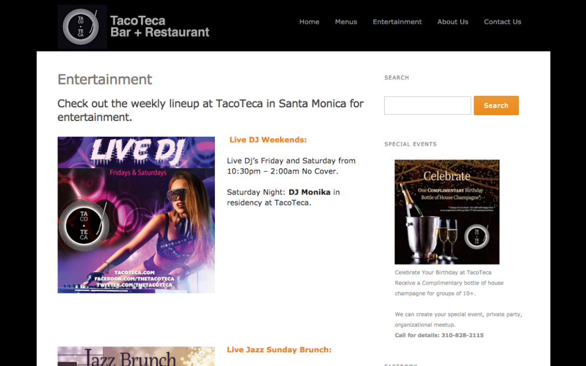Click the Live Jazz Sunday Brunch heading
The height and width of the screenshot is (366, 586).
tap(279, 350)
